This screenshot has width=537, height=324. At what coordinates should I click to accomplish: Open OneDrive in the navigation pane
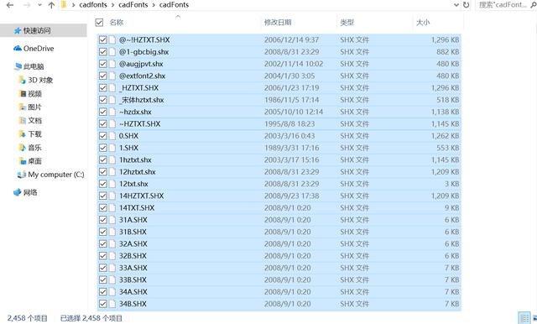tap(34, 49)
